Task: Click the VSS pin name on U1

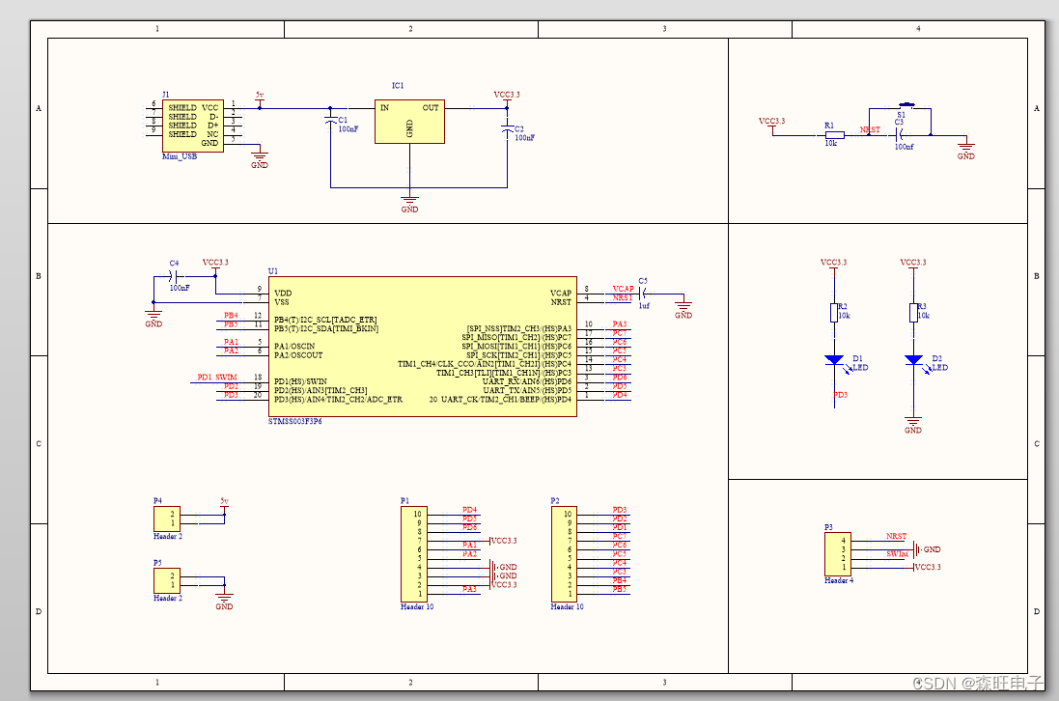Action: coord(282,302)
